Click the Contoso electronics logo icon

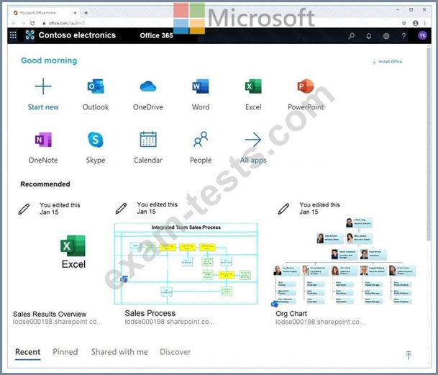29,35
